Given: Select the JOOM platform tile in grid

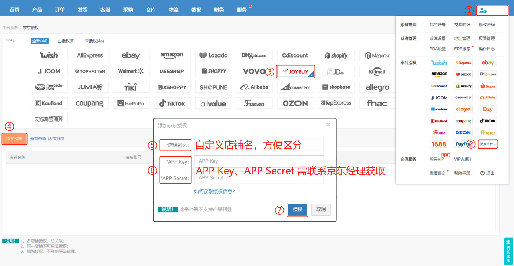Looking at the screenshot, I should tap(49, 71).
